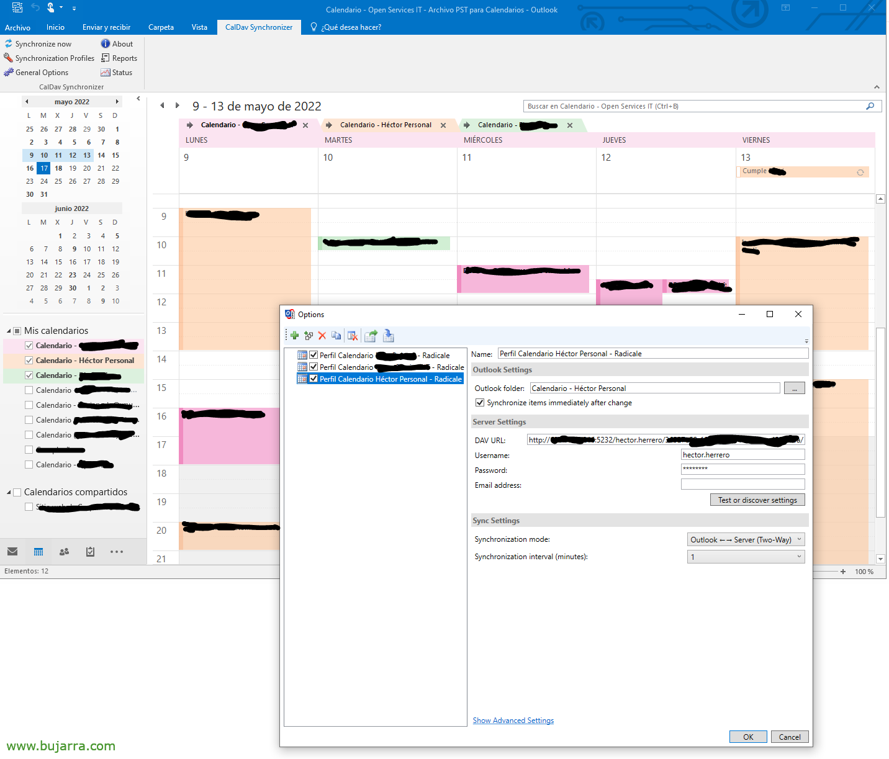Screen dimensions: 889x759
Task: Go to previous week in calendar
Action: (163, 106)
